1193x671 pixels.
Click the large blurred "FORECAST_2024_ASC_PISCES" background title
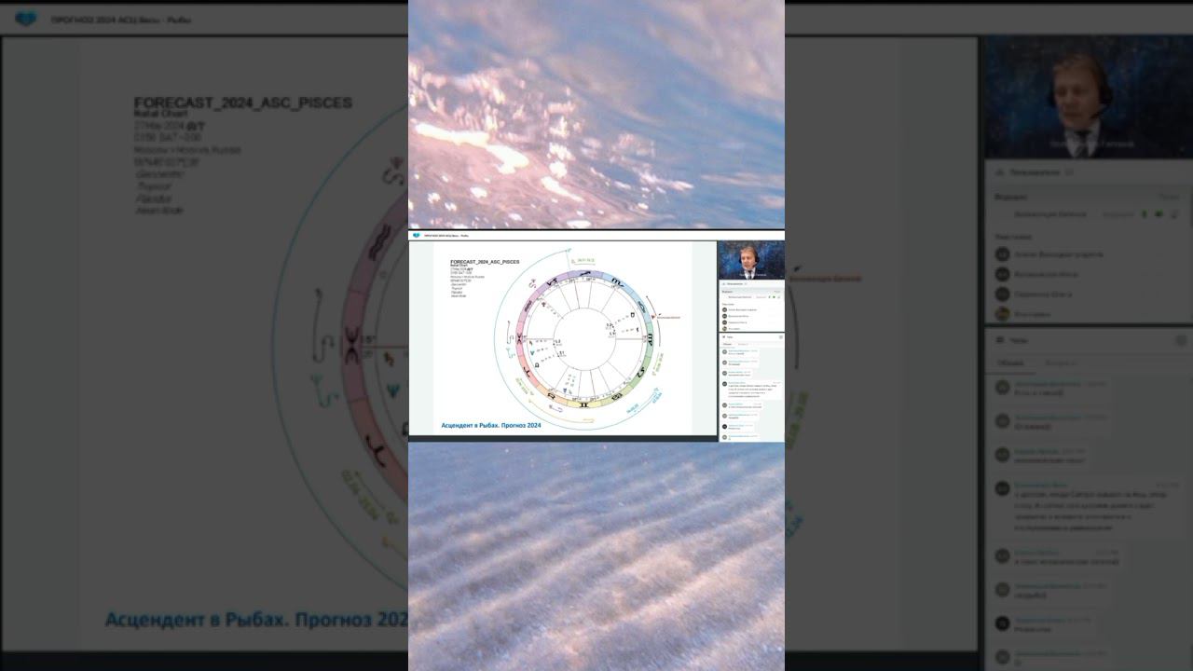[x=243, y=103]
